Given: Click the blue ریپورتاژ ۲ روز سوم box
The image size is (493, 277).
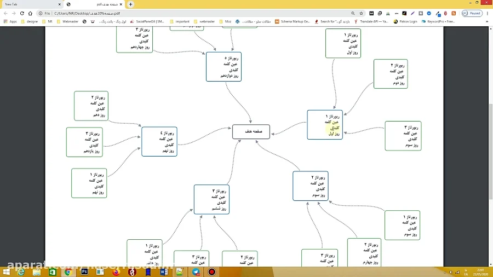Looking at the screenshot, I should [311, 186].
